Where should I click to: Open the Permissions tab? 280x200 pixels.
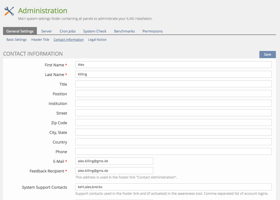(x=152, y=31)
